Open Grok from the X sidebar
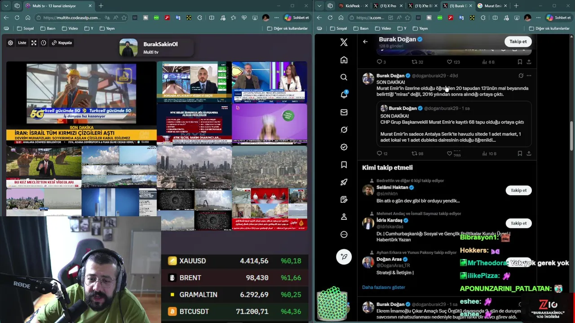Screen dimensions: 575x323 coord(344,130)
